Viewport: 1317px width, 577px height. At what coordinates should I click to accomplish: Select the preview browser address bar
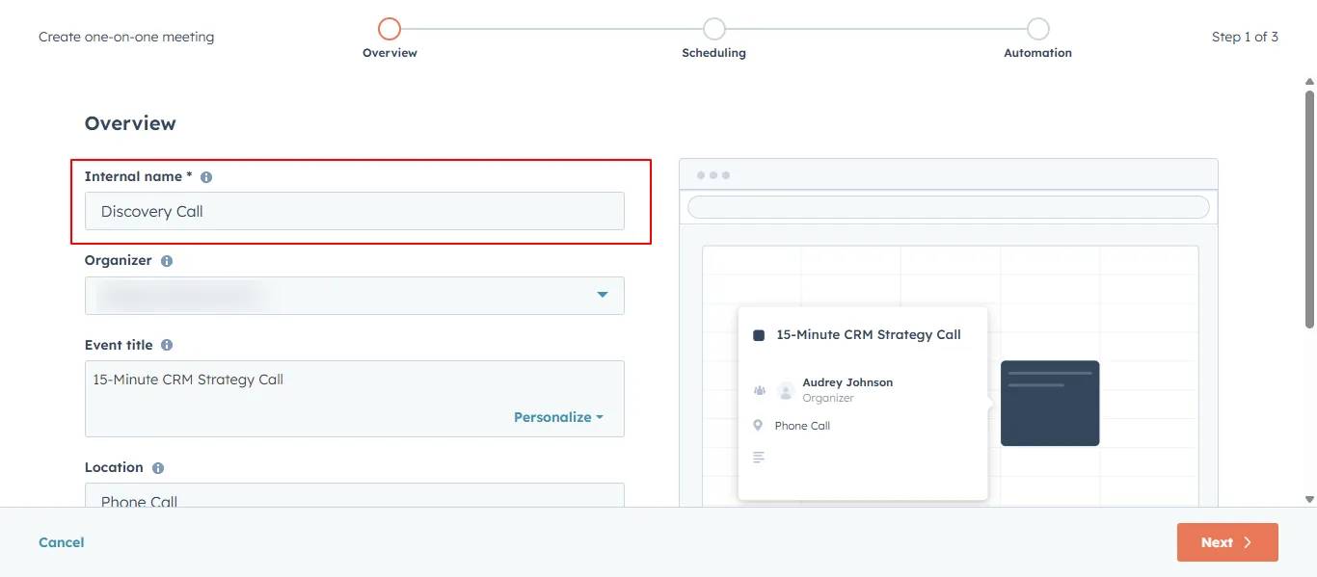[x=948, y=207]
